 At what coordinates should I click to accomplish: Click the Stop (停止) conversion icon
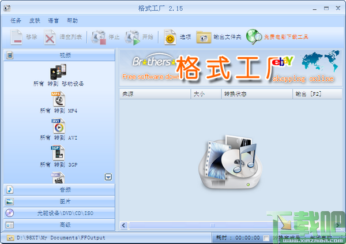[99, 37]
